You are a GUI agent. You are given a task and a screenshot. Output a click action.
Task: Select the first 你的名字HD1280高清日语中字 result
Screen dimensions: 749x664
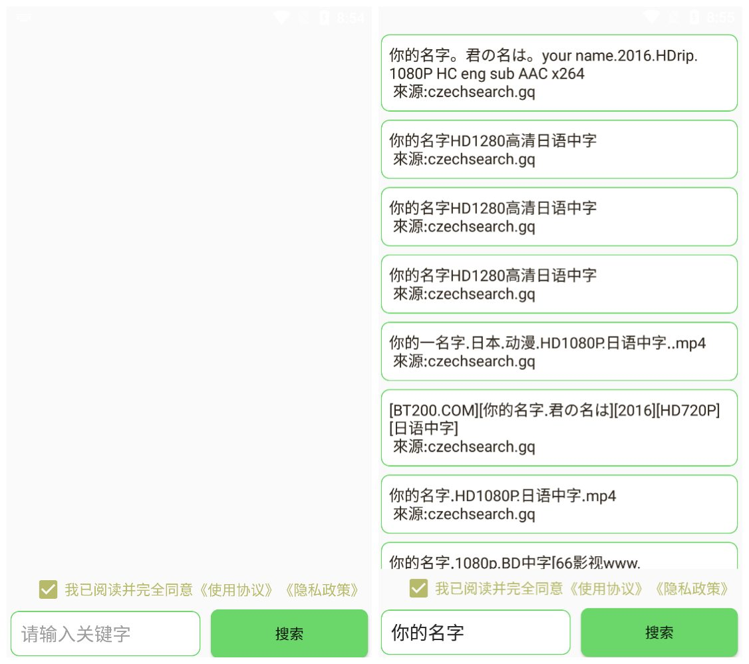point(559,149)
